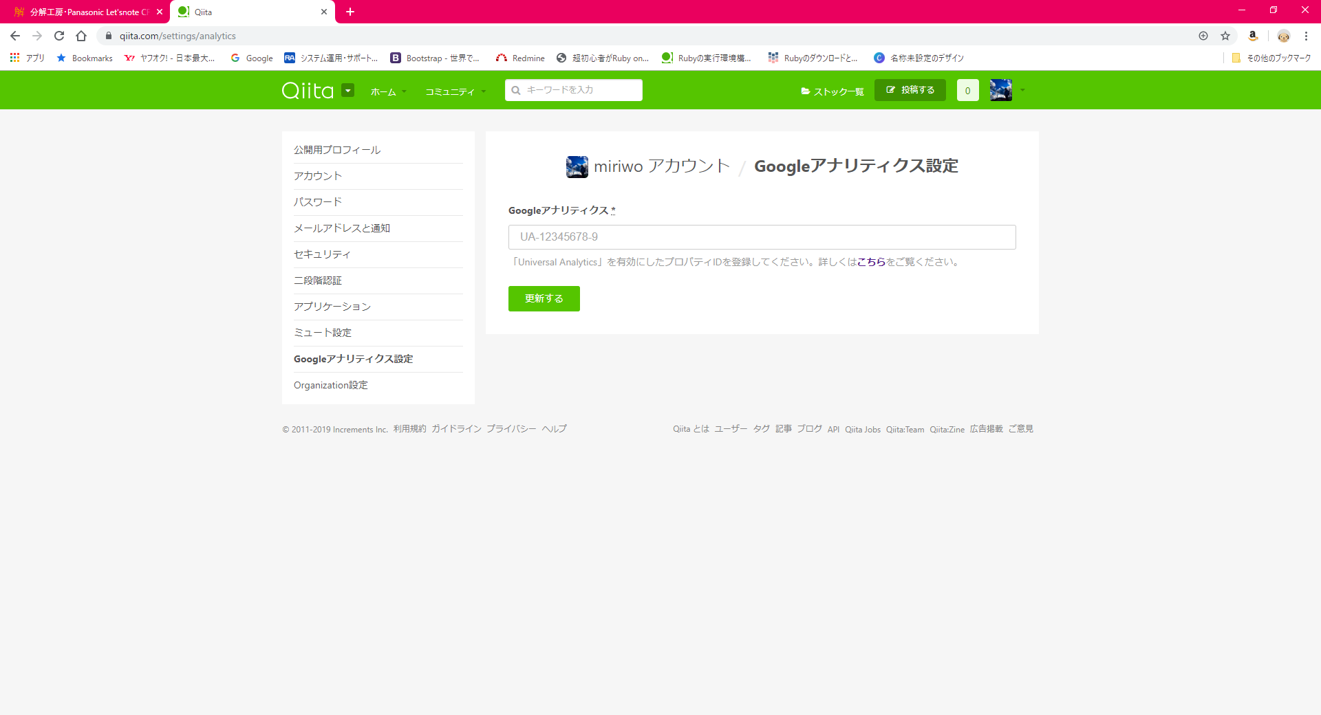The image size is (1321, 715).
Task: Expand the ホーム header menu
Action: click(389, 91)
